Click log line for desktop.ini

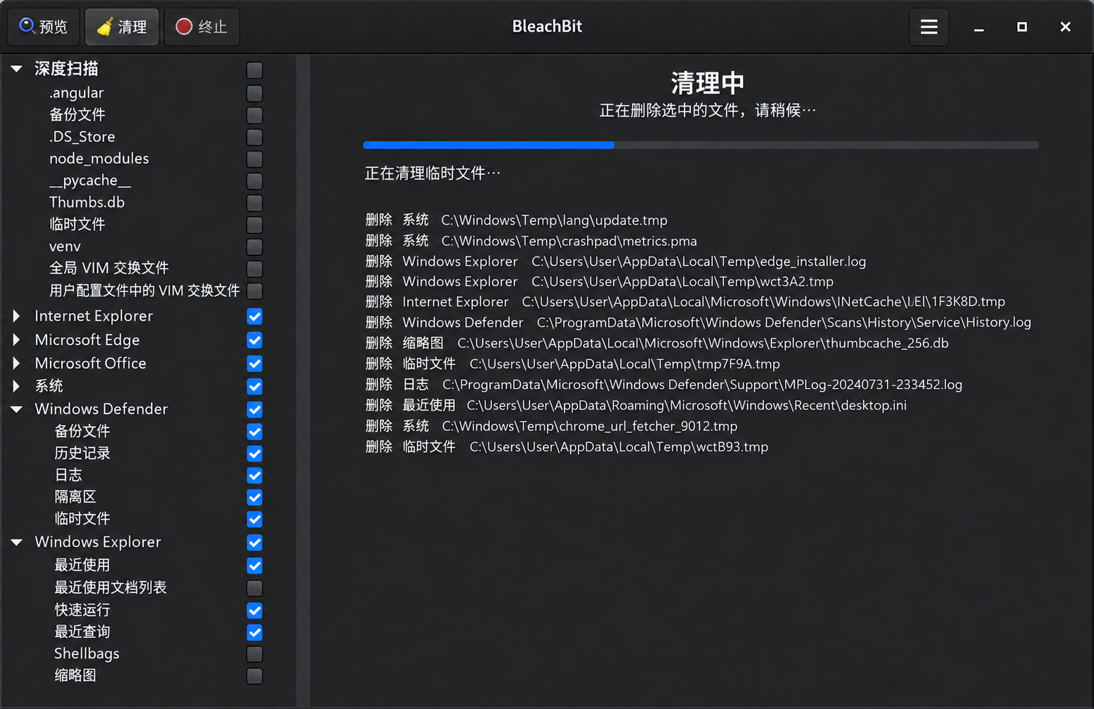coord(636,405)
